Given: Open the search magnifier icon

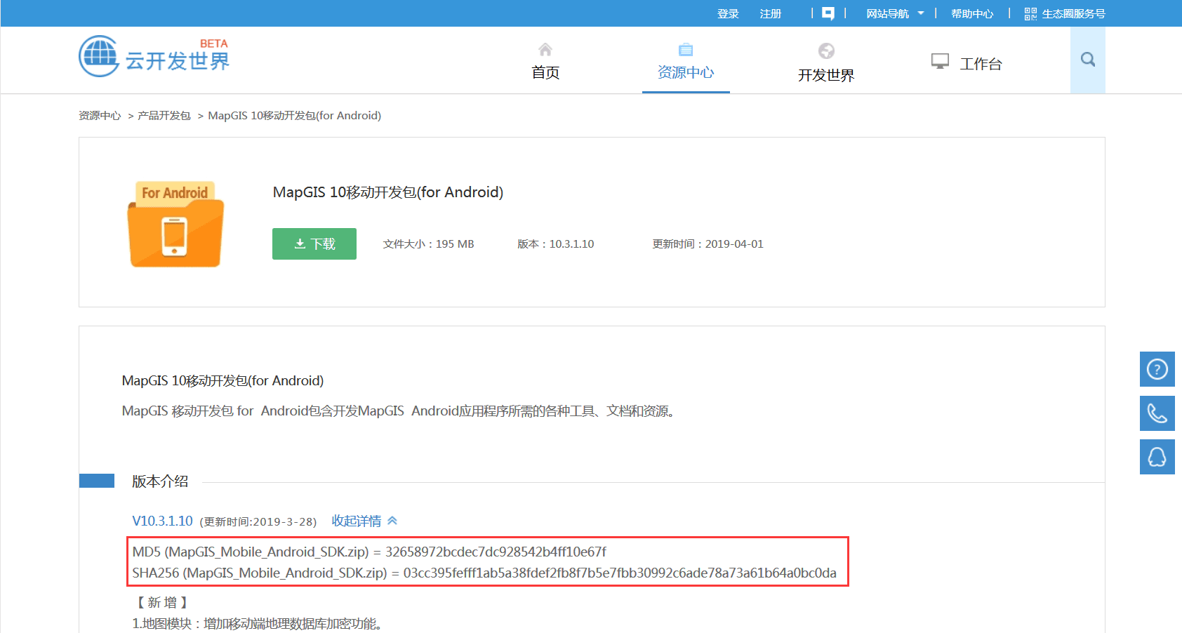Looking at the screenshot, I should click(1088, 60).
